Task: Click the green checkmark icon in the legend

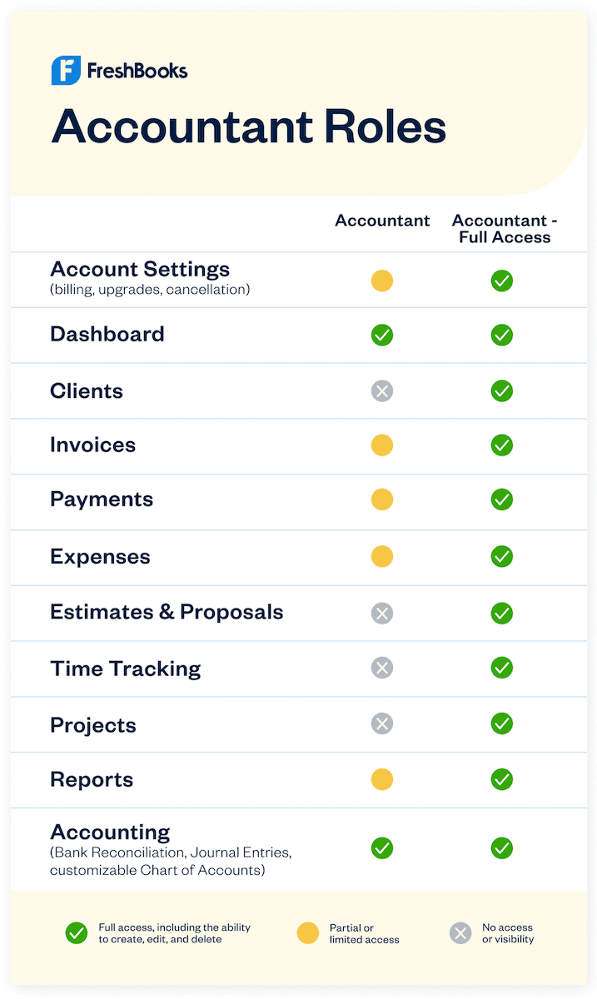Action: [77, 933]
